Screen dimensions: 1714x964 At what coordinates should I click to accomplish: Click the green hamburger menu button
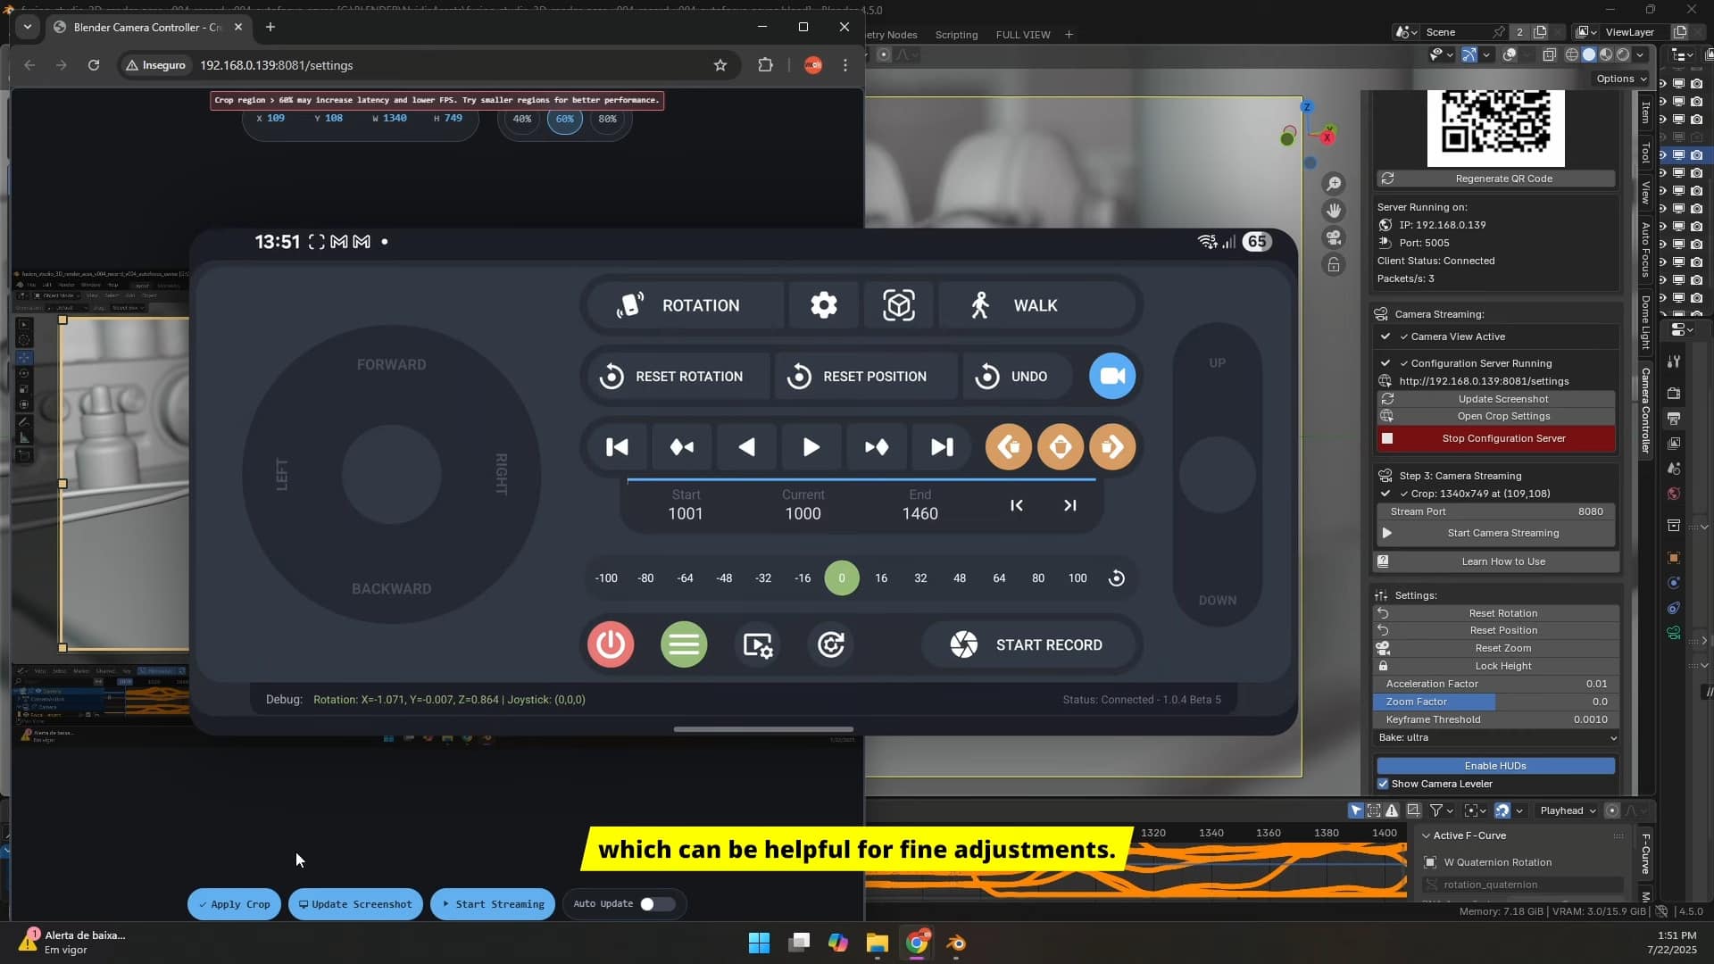(684, 644)
